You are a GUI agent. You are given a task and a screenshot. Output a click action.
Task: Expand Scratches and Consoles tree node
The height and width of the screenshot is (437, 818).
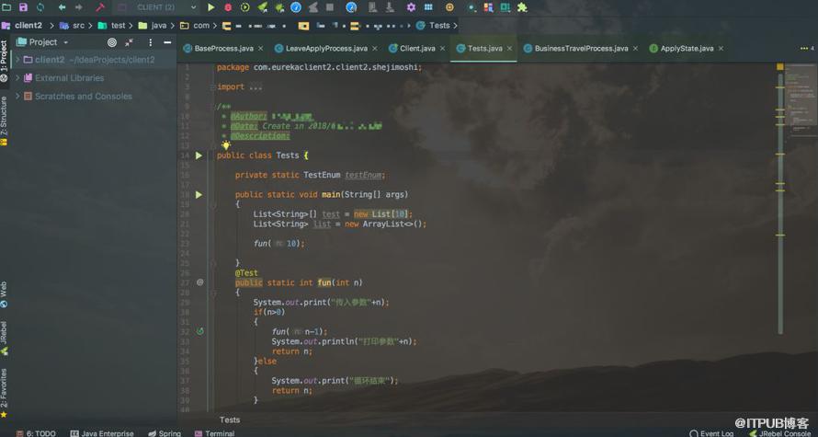pos(17,96)
